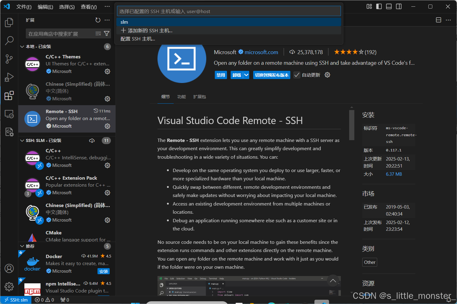Toggle the secondary side bar layout icon
This screenshot has width=457, height=304.
pos(399,6)
